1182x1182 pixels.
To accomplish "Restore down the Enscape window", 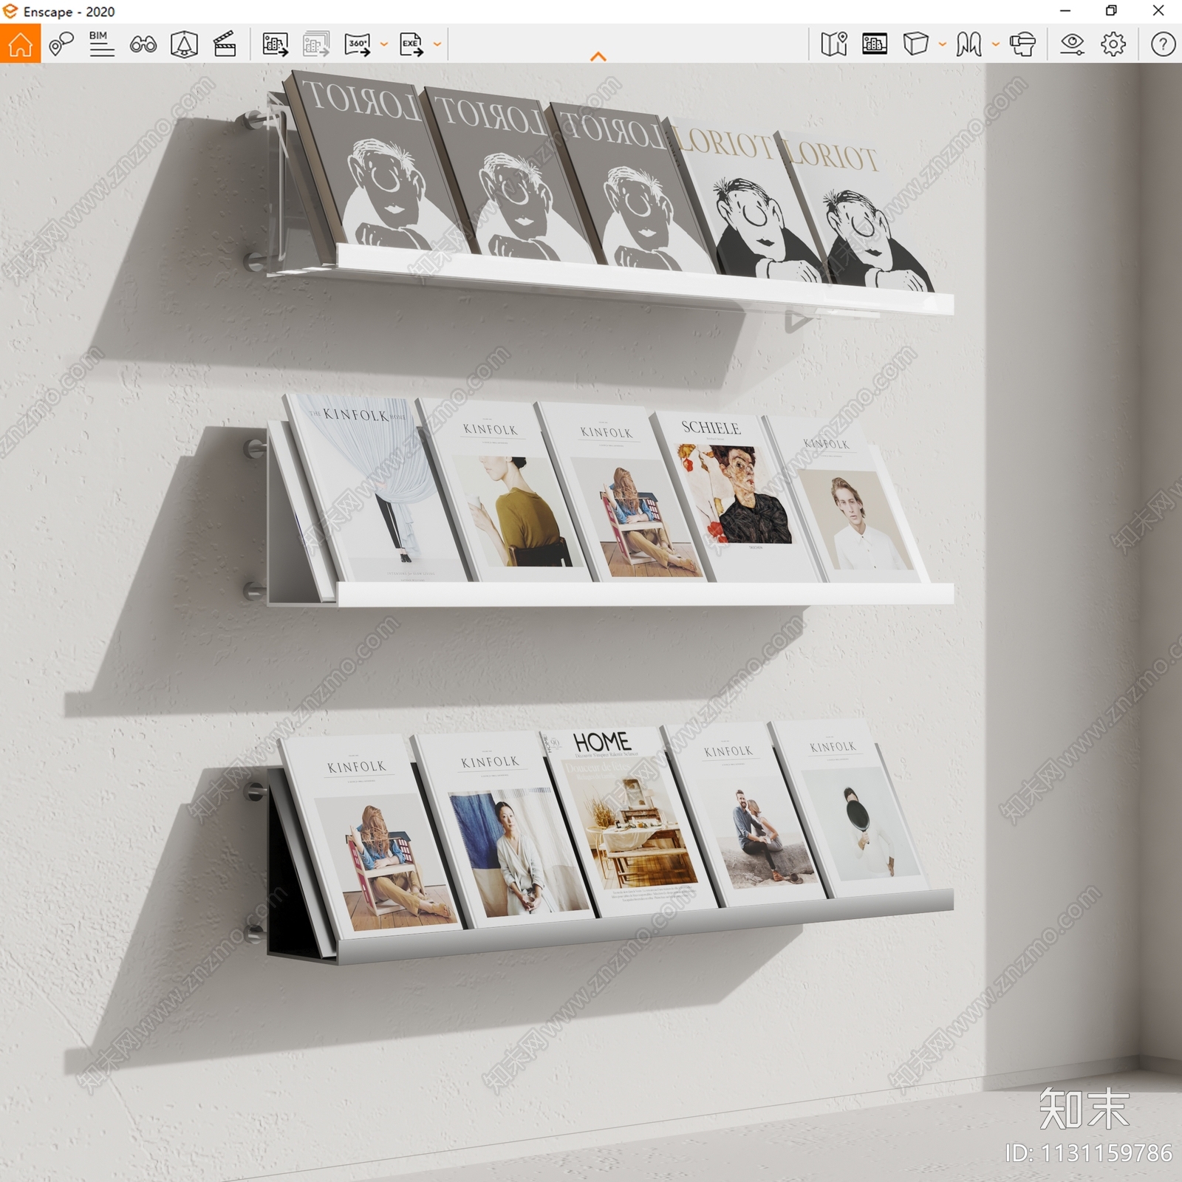I will click(1111, 11).
